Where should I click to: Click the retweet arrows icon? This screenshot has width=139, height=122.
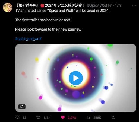click(38, 117)
